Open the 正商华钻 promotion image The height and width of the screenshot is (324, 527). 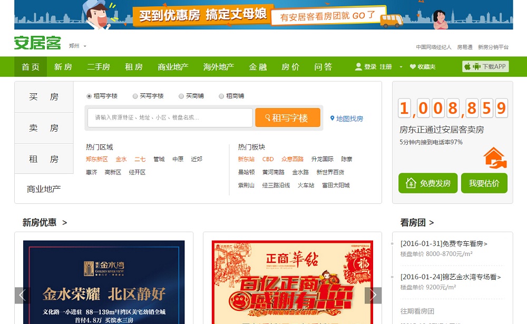coord(292,282)
